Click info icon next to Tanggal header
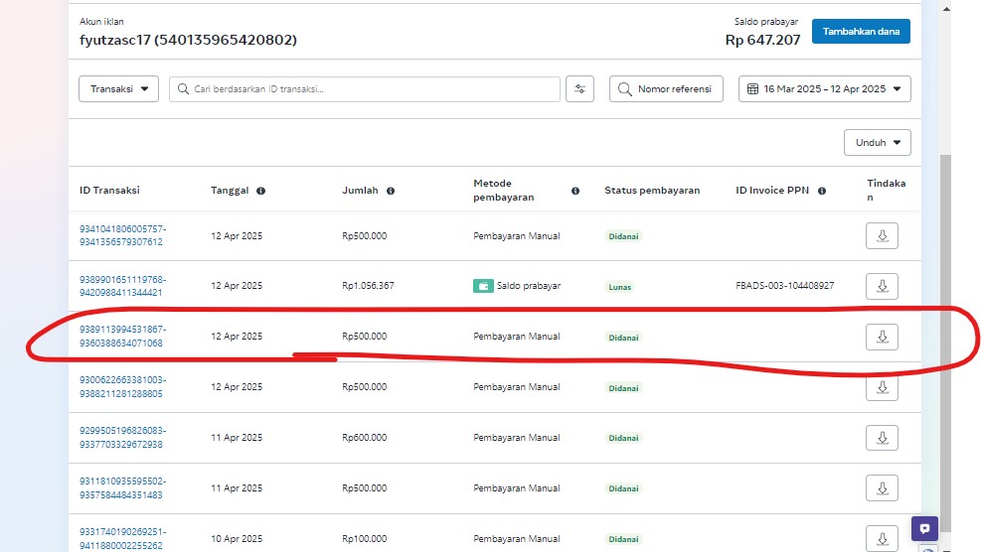 pos(260,191)
